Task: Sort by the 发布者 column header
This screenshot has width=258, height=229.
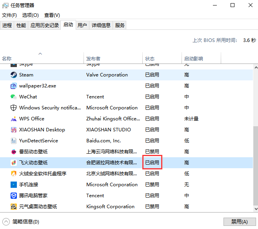Action: click(113, 58)
